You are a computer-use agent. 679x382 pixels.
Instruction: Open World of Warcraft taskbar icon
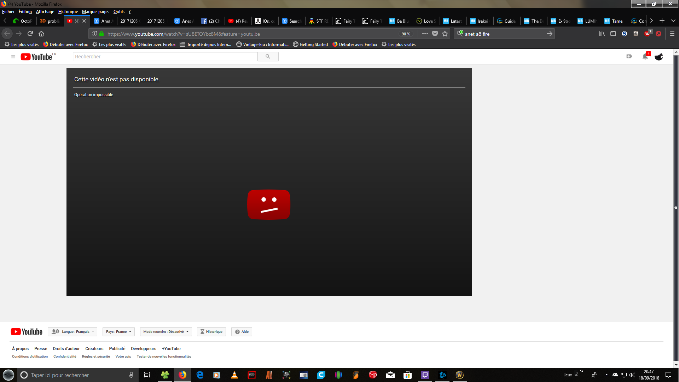pyautogui.click(x=460, y=375)
